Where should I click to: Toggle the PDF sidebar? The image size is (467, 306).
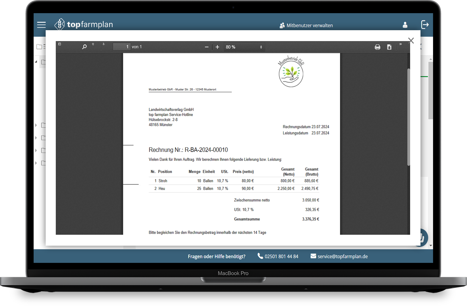click(x=60, y=44)
